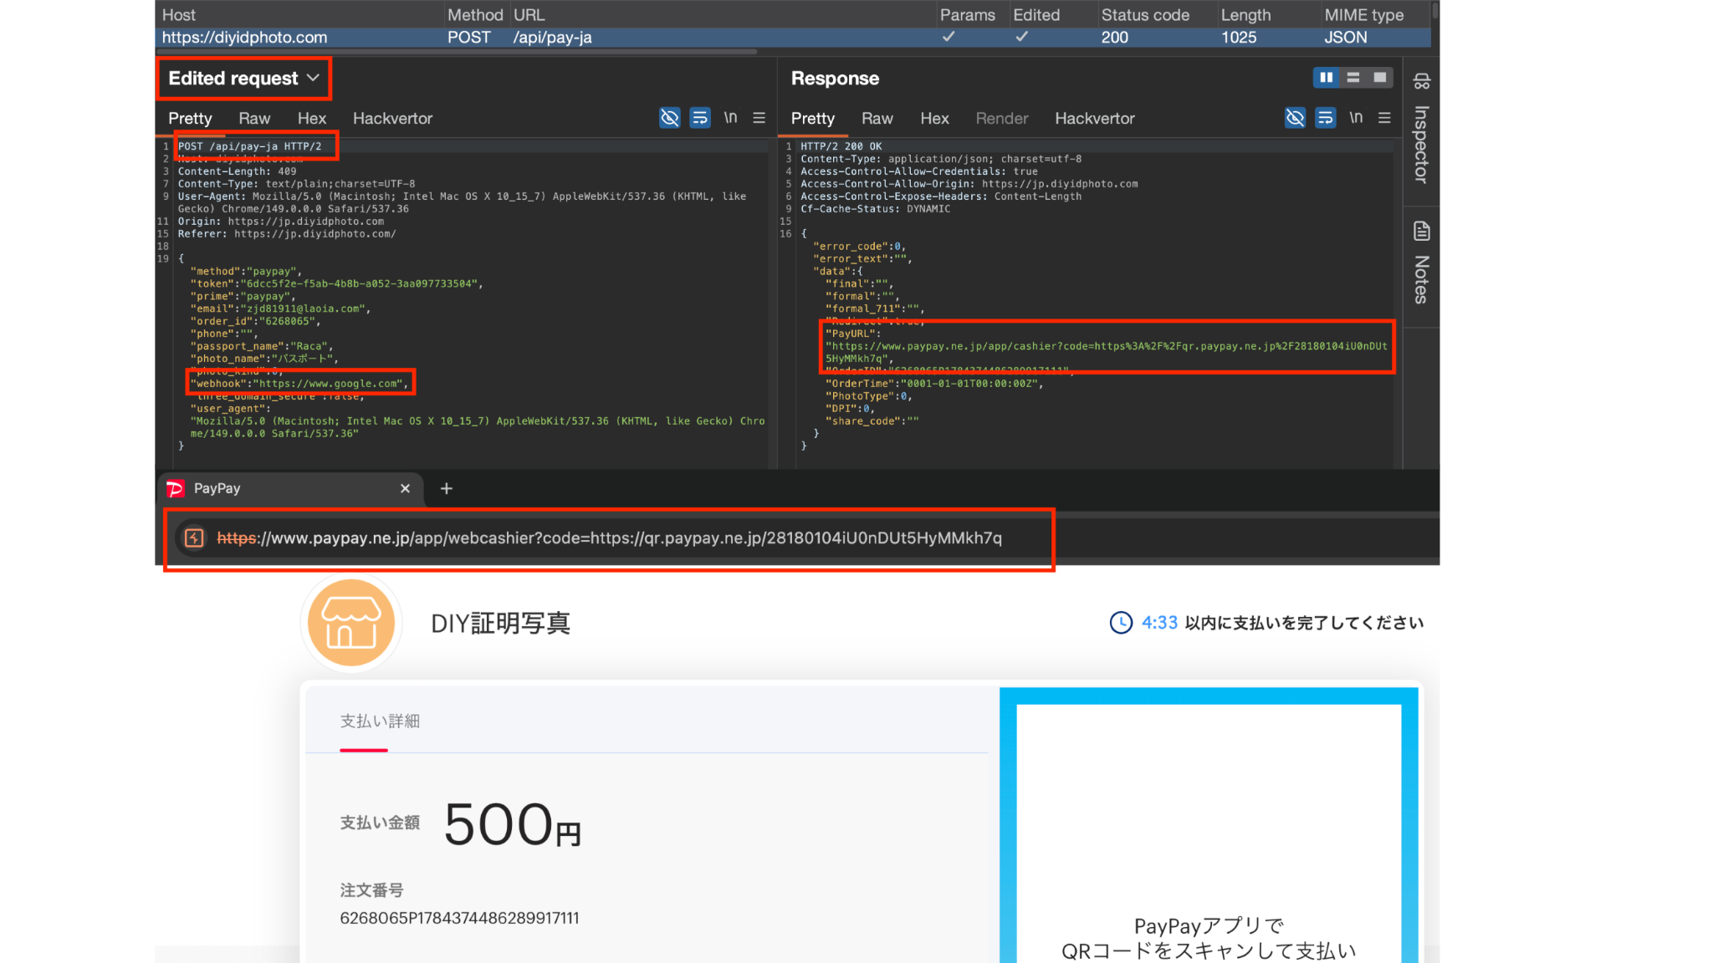Close the PayPay browser tab
Screen dimensions: 1713x963
coord(405,488)
